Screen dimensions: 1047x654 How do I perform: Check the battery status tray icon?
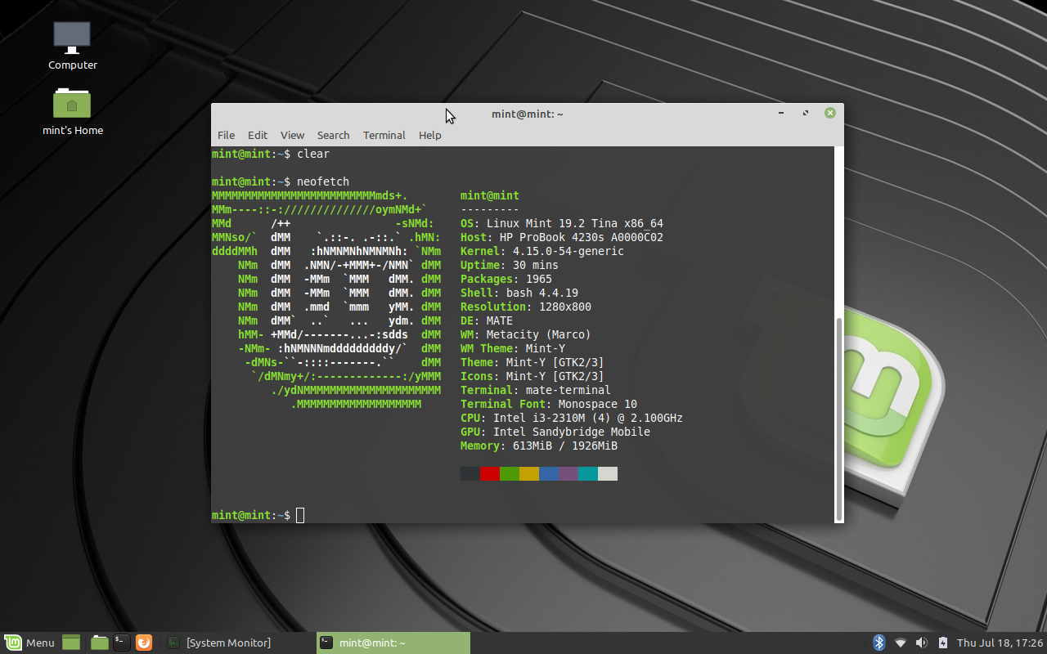[942, 643]
